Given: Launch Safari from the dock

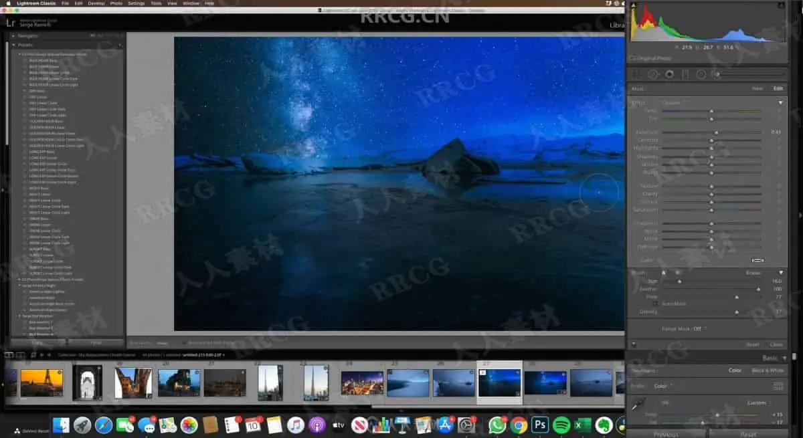Looking at the screenshot, I should tap(104, 425).
